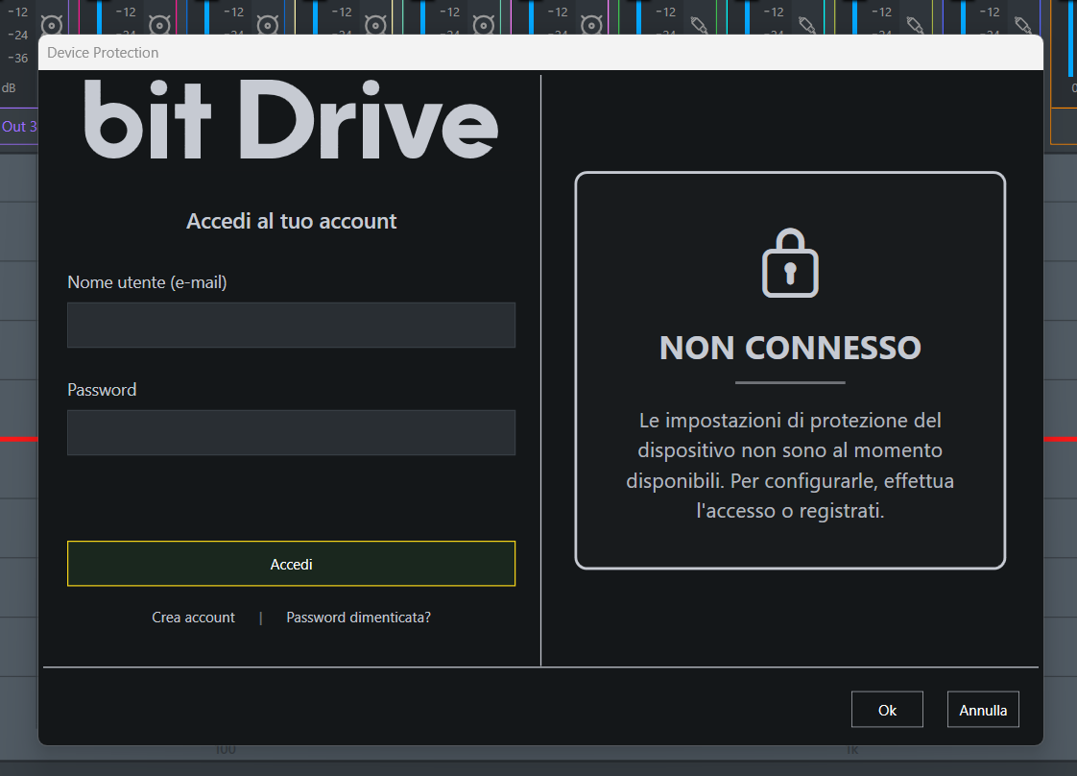Open the Crea account link
This screenshot has width=1077, height=776.
click(x=193, y=618)
